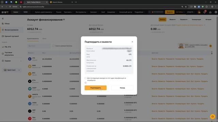The width and height of the screenshot is (218, 122).
Task: Select the Криптовалюта tab
Action: click(x=33, y=39)
